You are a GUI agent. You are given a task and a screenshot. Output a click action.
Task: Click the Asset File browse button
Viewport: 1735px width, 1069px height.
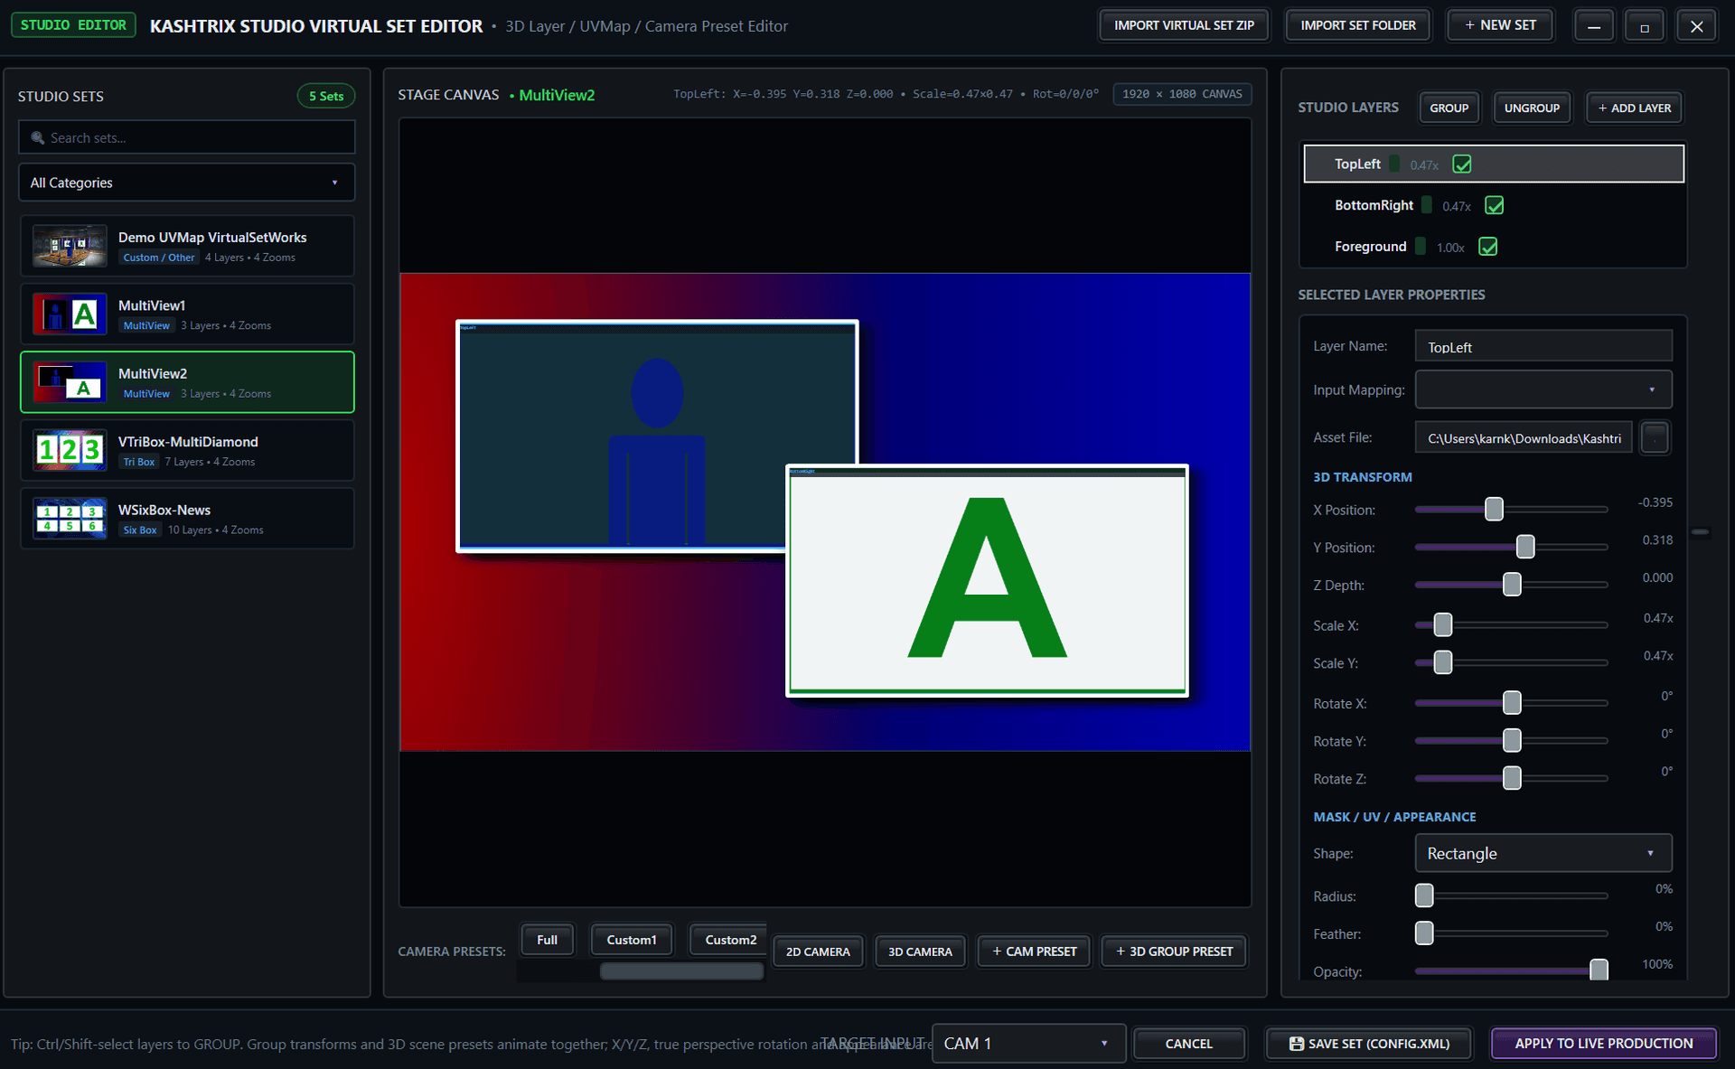(x=1655, y=438)
